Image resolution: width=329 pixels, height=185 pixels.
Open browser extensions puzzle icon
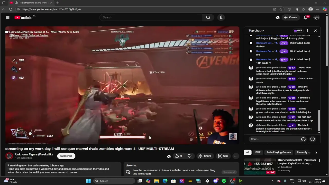pos(289,9)
